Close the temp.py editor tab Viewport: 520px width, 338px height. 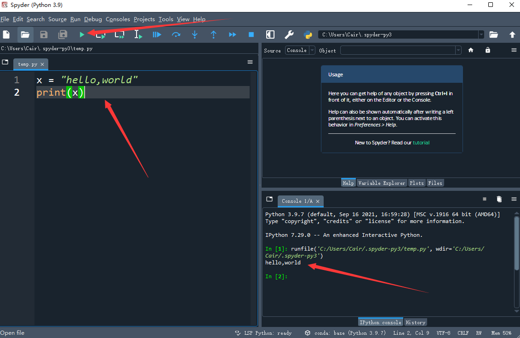(42, 64)
